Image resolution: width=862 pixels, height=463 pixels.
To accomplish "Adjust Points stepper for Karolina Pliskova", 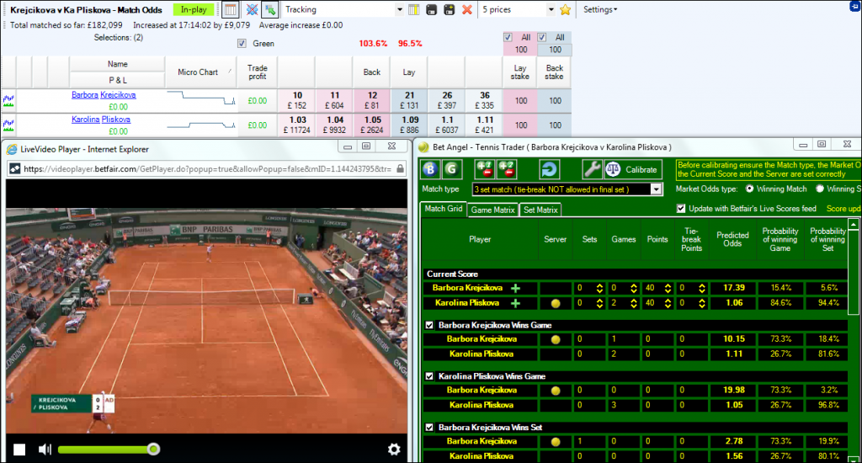I will point(668,303).
